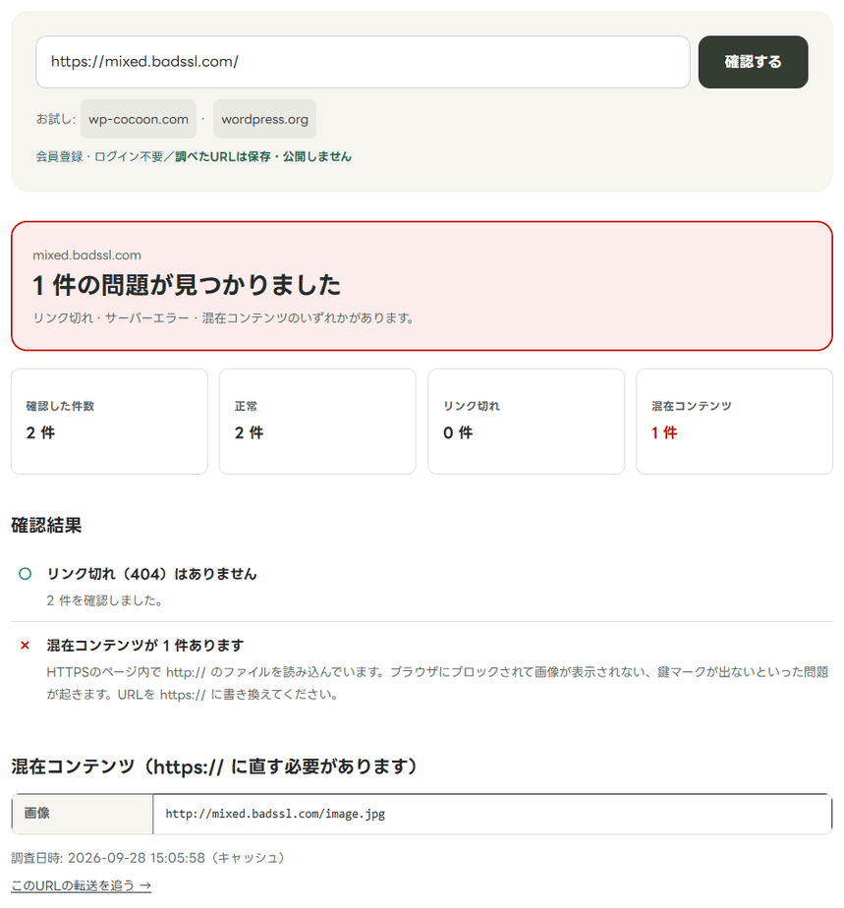Screen dimensions: 844x908
Task: Select the 確認した件数 2 件 card
Action: tap(109, 422)
